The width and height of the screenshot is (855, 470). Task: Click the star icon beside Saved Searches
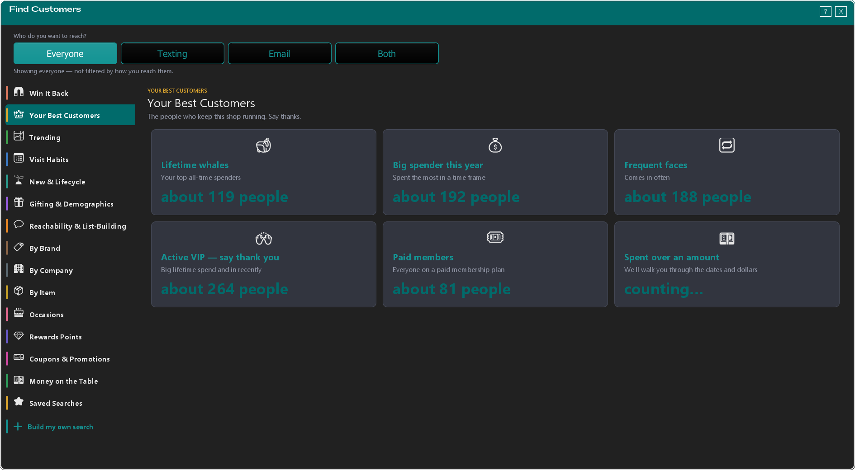pyautogui.click(x=19, y=402)
